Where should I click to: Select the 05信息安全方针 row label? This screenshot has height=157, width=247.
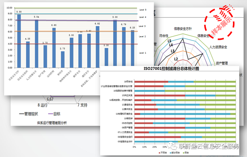125,142
